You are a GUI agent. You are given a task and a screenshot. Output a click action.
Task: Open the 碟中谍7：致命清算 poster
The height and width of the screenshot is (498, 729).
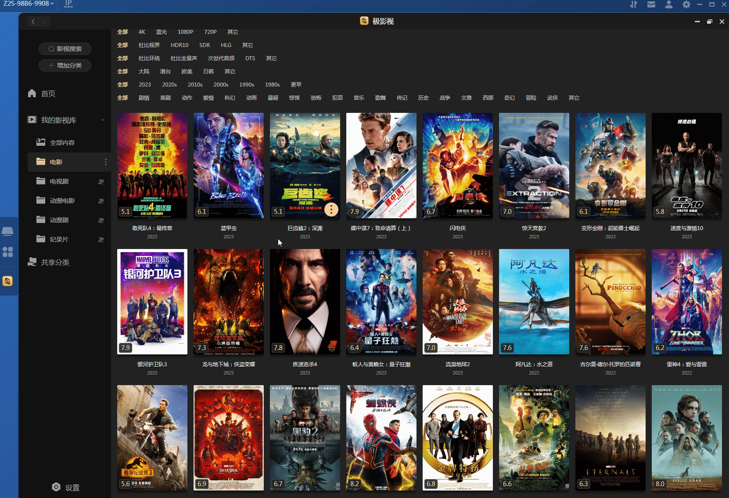tap(381, 166)
